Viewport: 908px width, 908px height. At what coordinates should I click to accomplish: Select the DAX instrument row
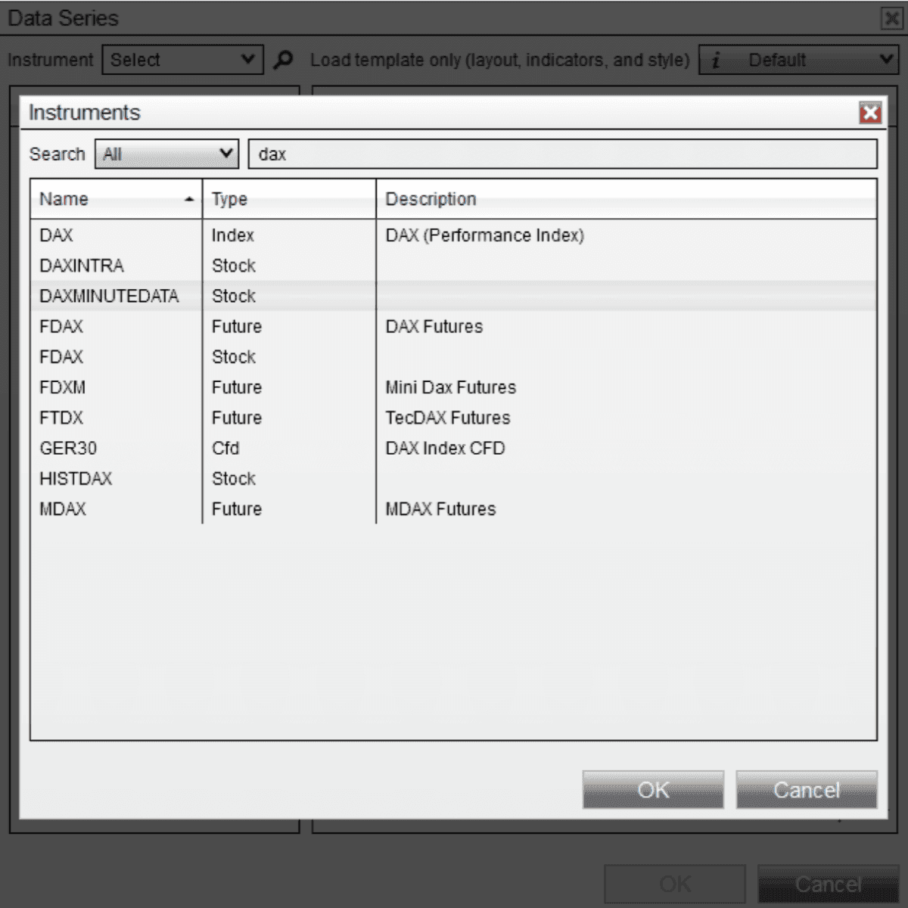point(453,235)
